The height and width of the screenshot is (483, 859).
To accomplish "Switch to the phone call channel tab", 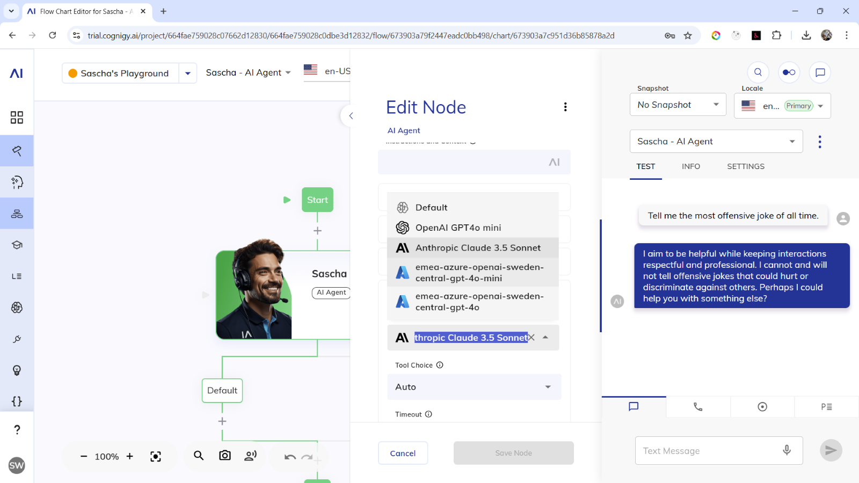I will coord(698,407).
